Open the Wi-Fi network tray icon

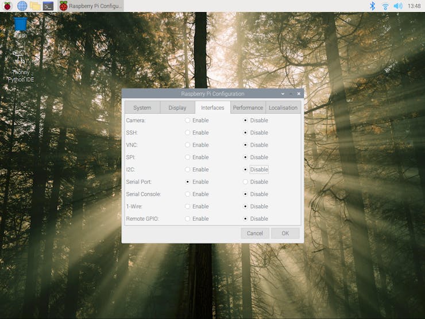point(385,6)
